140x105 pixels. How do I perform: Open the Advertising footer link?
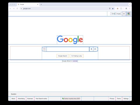[21, 99]
